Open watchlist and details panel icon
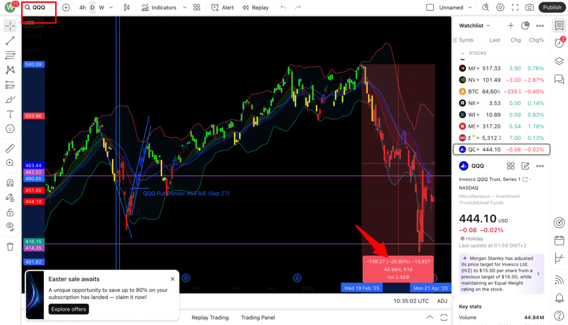The image size is (568, 325). click(559, 26)
